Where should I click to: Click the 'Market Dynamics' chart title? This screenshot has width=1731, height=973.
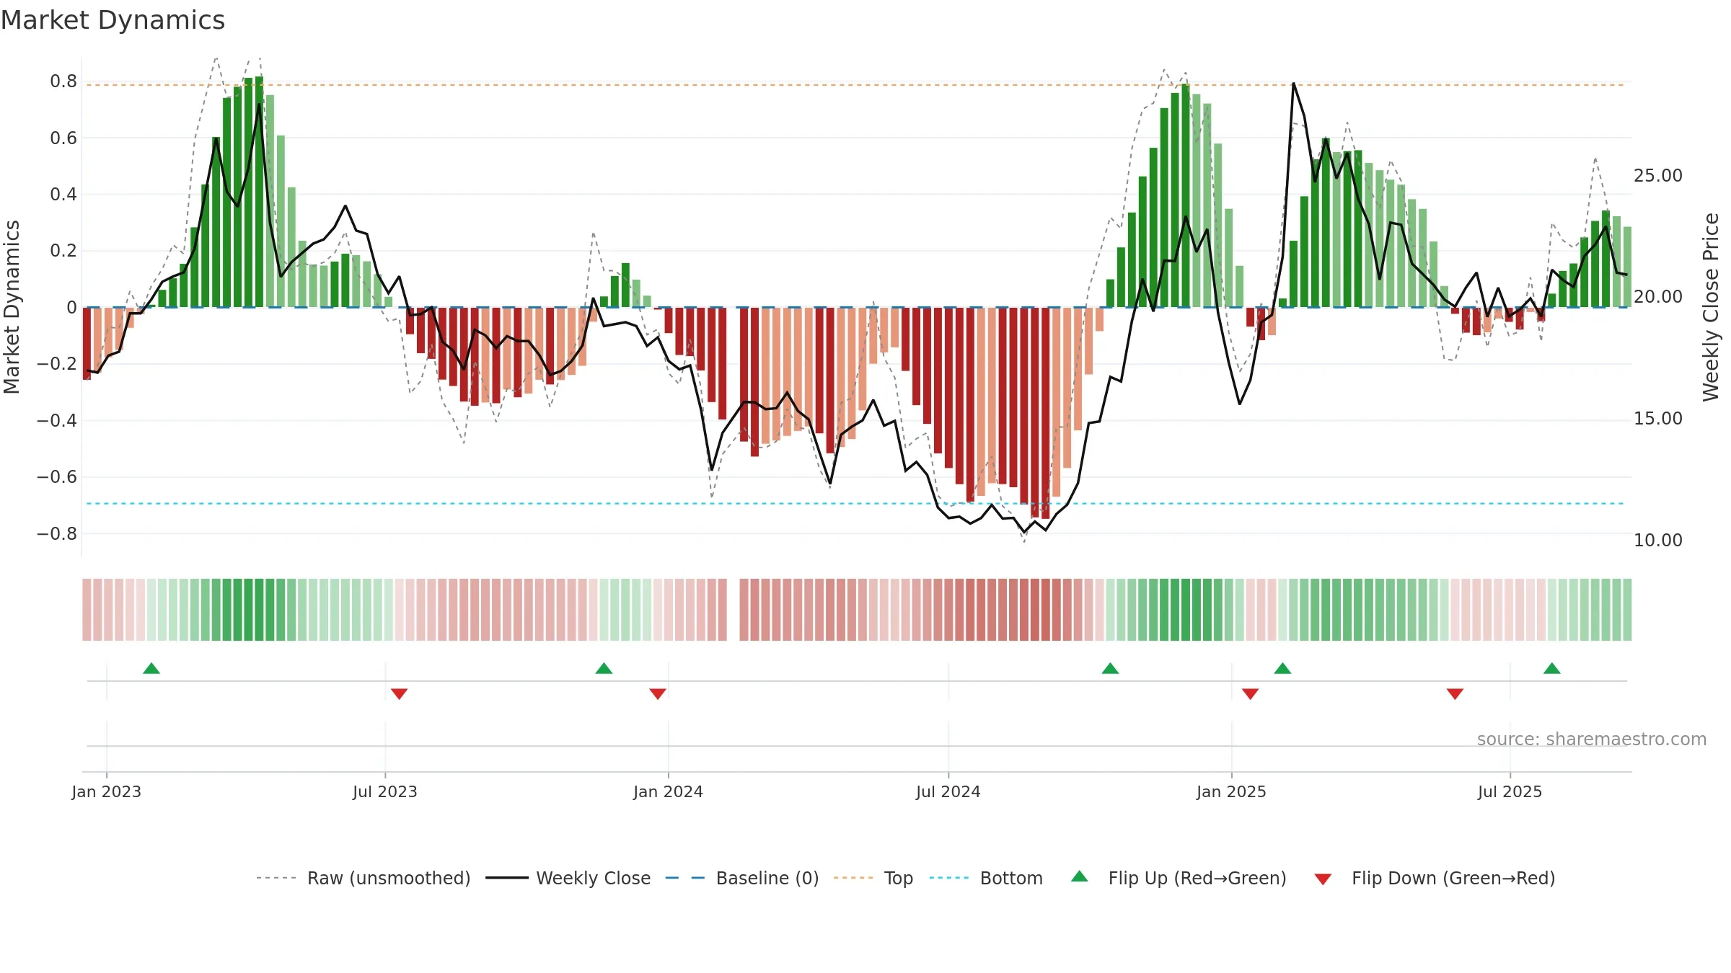[113, 20]
